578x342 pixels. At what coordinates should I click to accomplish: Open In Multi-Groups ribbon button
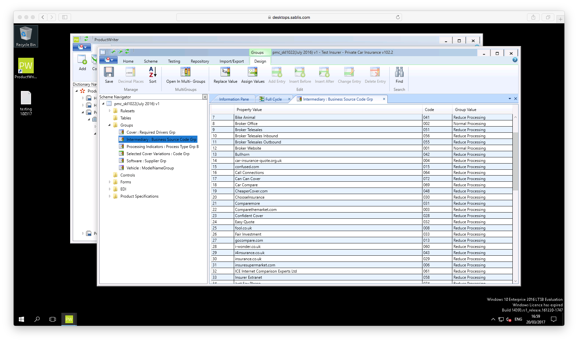coord(185,72)
